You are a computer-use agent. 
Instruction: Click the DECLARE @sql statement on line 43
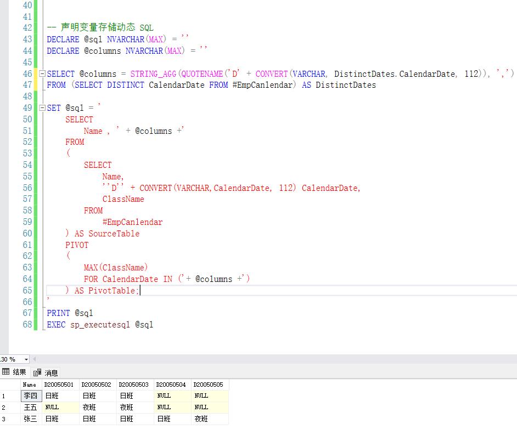point(117,39)
